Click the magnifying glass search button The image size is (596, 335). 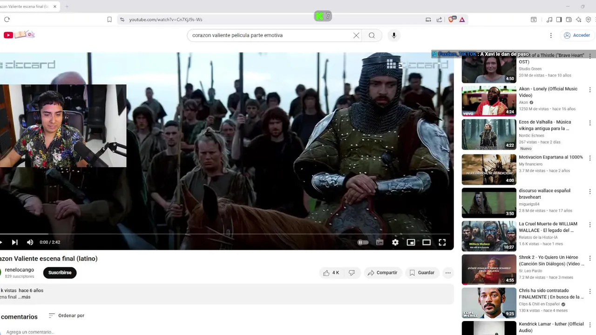(372, 35)
